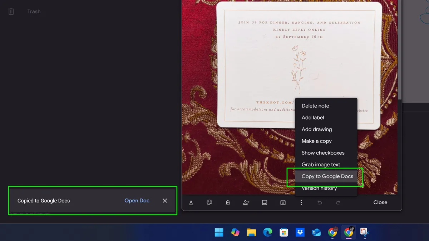Viewport: 429px width, 241px height.
Task: Set a reminder for the note
Action: coord(227,202)
